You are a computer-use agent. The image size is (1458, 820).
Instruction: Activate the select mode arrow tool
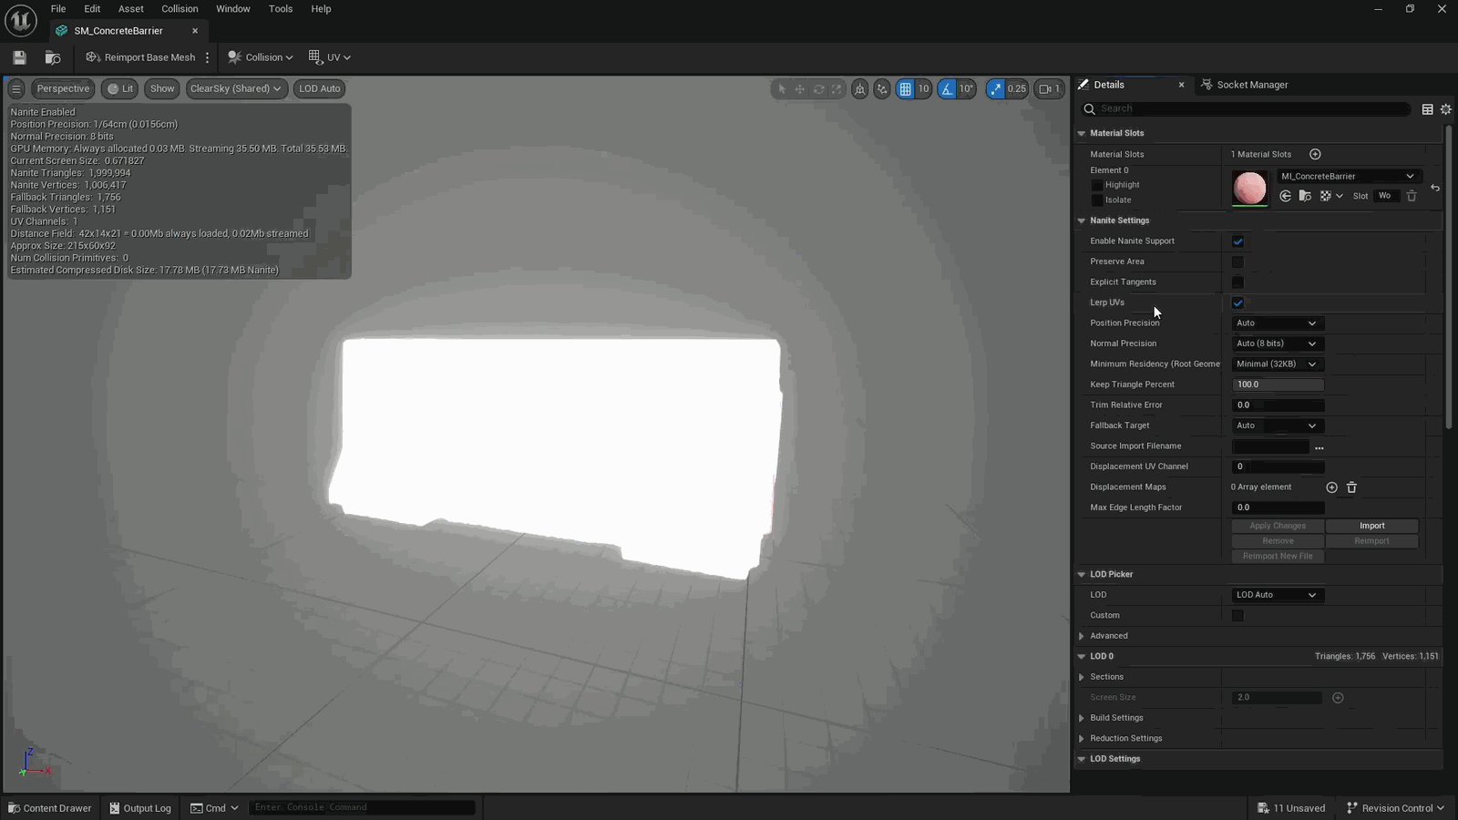point(781,88)
